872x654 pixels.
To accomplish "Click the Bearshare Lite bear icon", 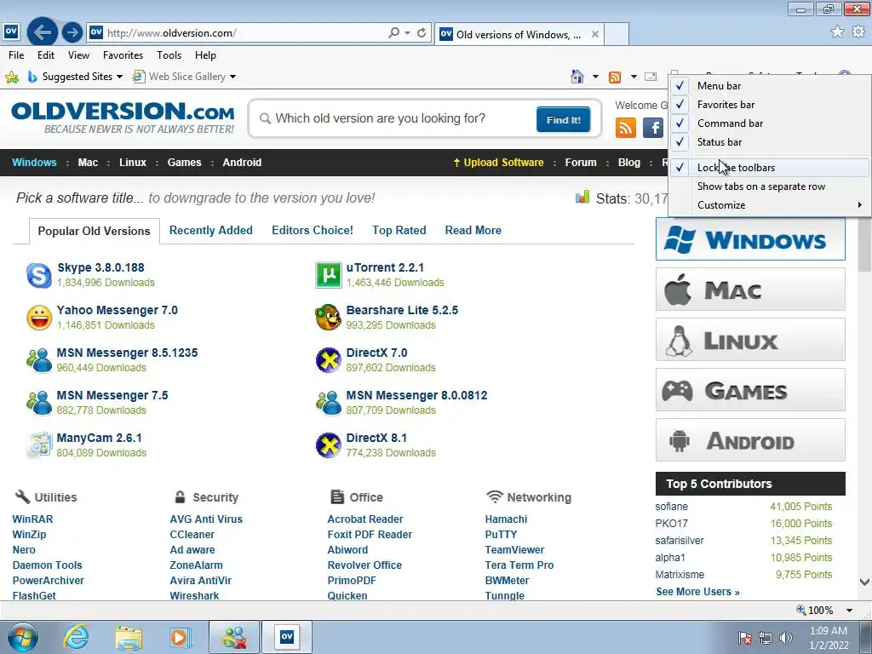I will (x=328, y=318).
